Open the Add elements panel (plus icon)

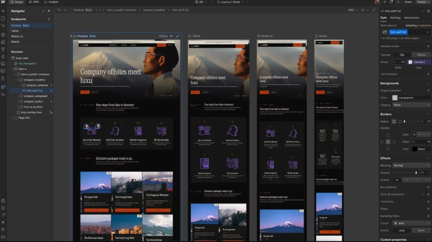(3, 11)
